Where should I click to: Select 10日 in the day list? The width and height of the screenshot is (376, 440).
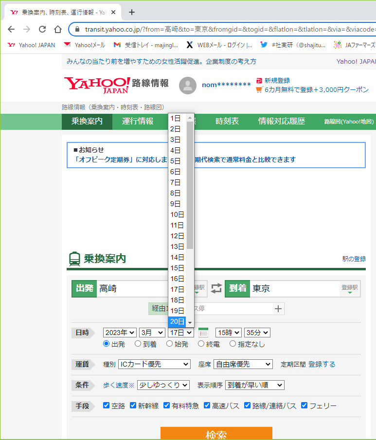tap(177, 215)
